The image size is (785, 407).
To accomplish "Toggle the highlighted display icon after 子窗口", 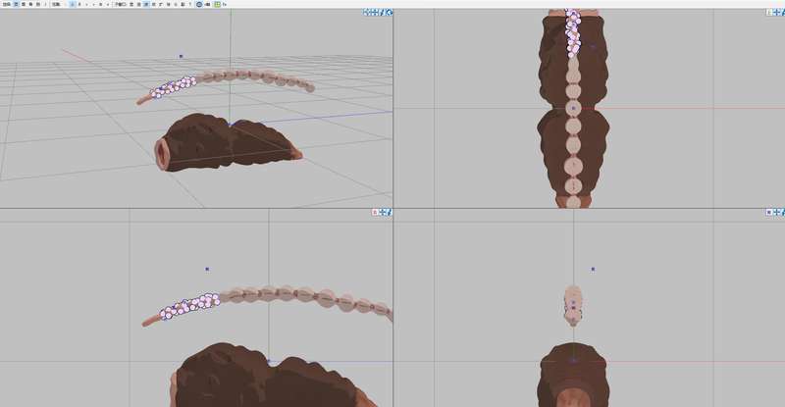I will (x=147, y=4).
